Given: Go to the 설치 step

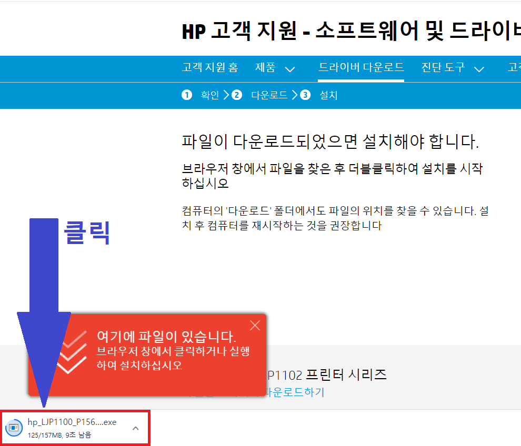Looking at the screenshot, I should point(328,95).
